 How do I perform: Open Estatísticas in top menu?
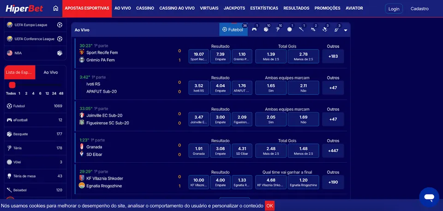[264, 8]
